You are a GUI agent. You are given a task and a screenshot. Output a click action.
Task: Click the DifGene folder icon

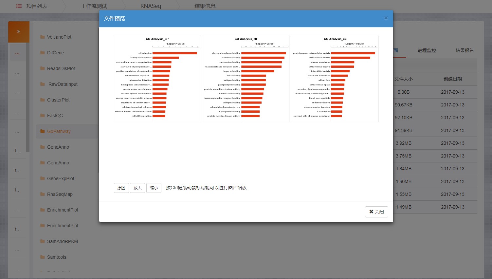click(x=43, y=53)
